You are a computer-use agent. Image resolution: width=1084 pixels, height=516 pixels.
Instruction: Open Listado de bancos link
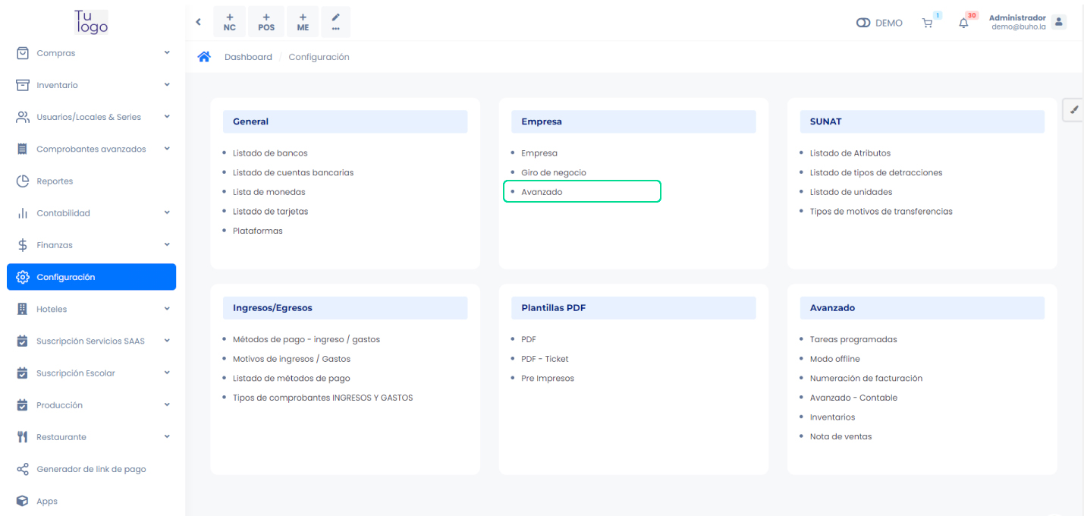(x=270, y=153)
